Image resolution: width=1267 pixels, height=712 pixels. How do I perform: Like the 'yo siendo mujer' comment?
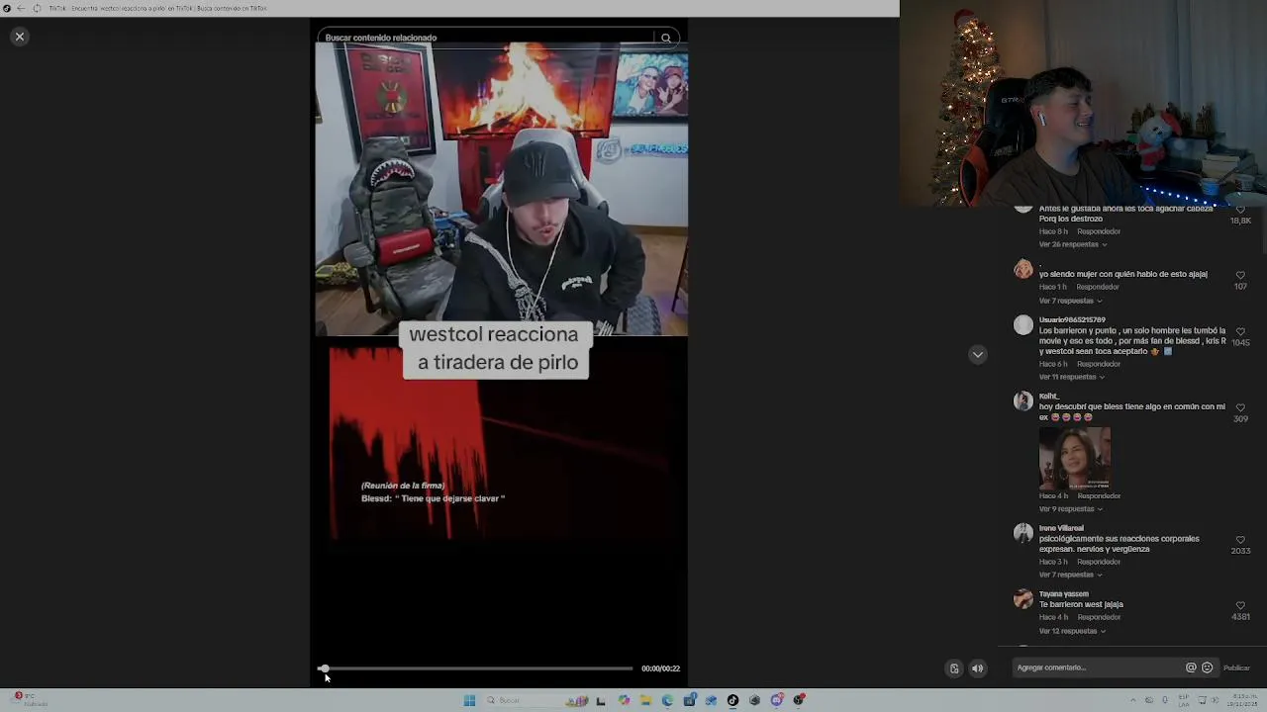click(x=1240, y=275)
